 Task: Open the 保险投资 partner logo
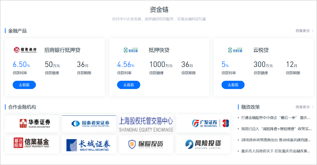tap(146, 144)
